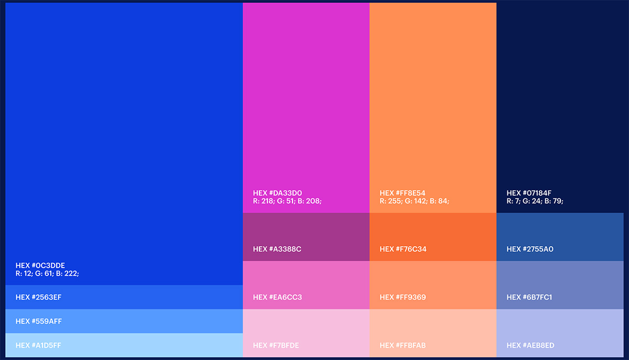Choose the #EA6CC3 pink swatch
The width and height of the screenshot is (629, 360).
[306, 285]
